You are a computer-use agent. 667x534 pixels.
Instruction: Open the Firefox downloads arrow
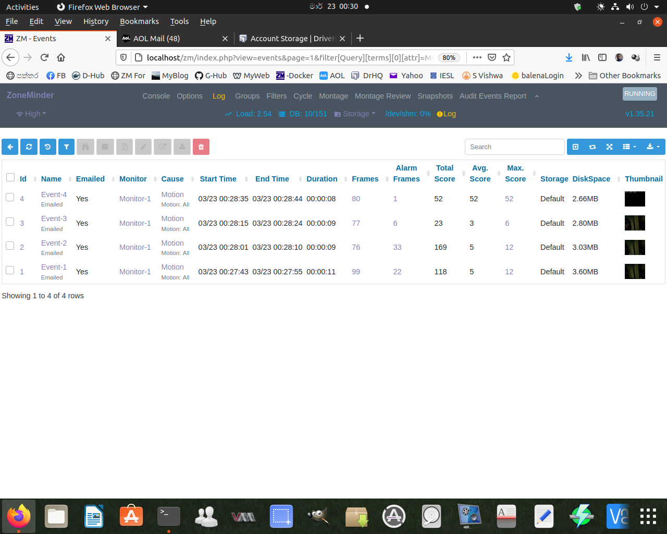[569, 57]
